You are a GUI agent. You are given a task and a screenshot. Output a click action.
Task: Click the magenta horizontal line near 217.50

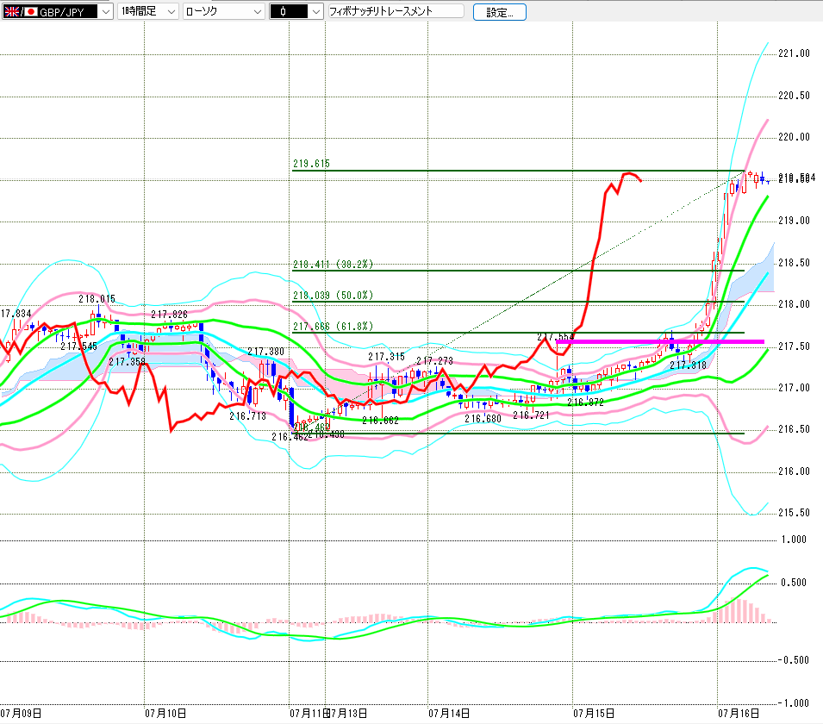click(x=660, y=342)
